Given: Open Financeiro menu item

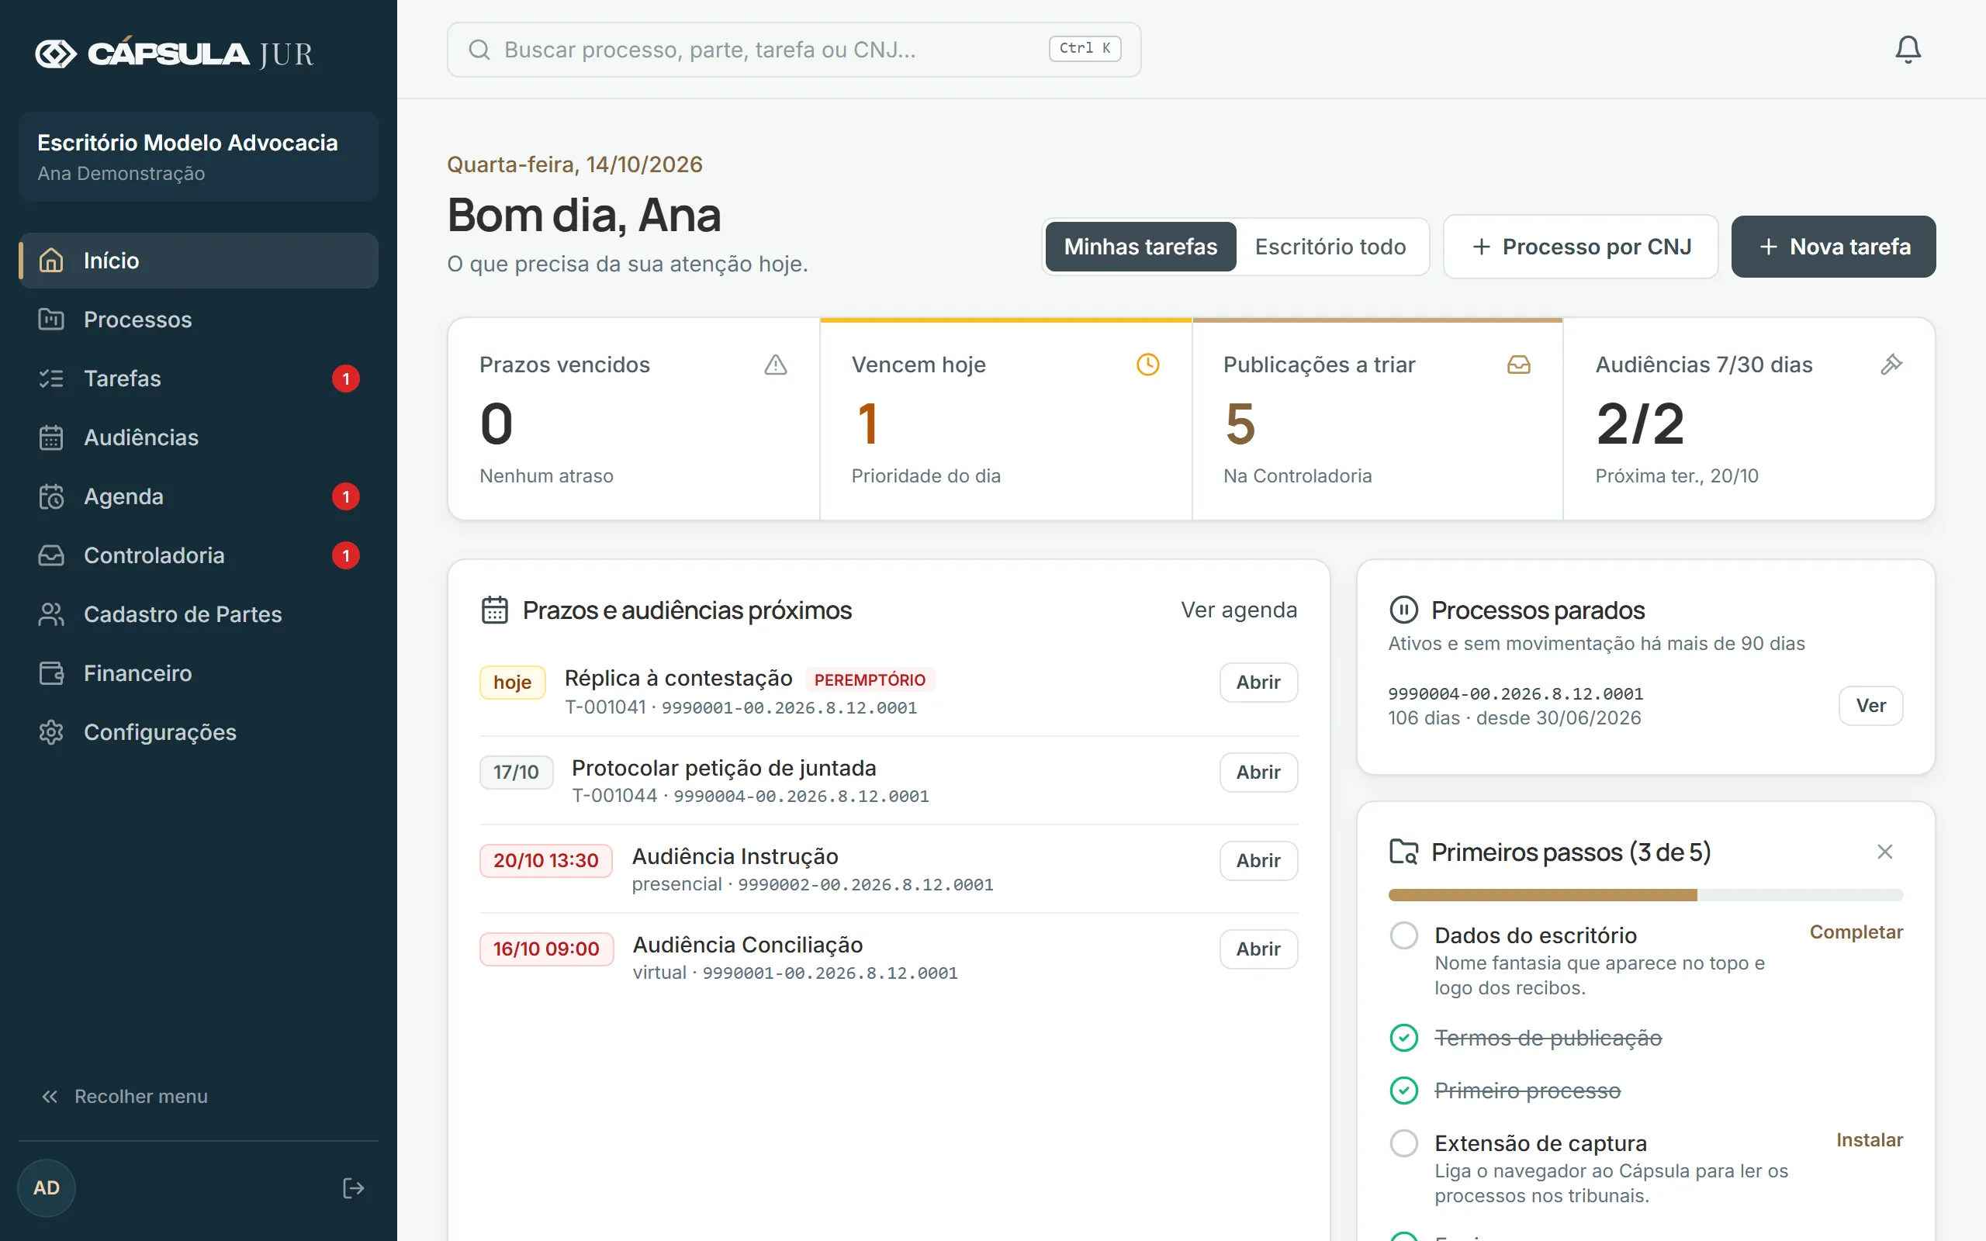Looking at the screenshot, I should click(x=198, y=673).
